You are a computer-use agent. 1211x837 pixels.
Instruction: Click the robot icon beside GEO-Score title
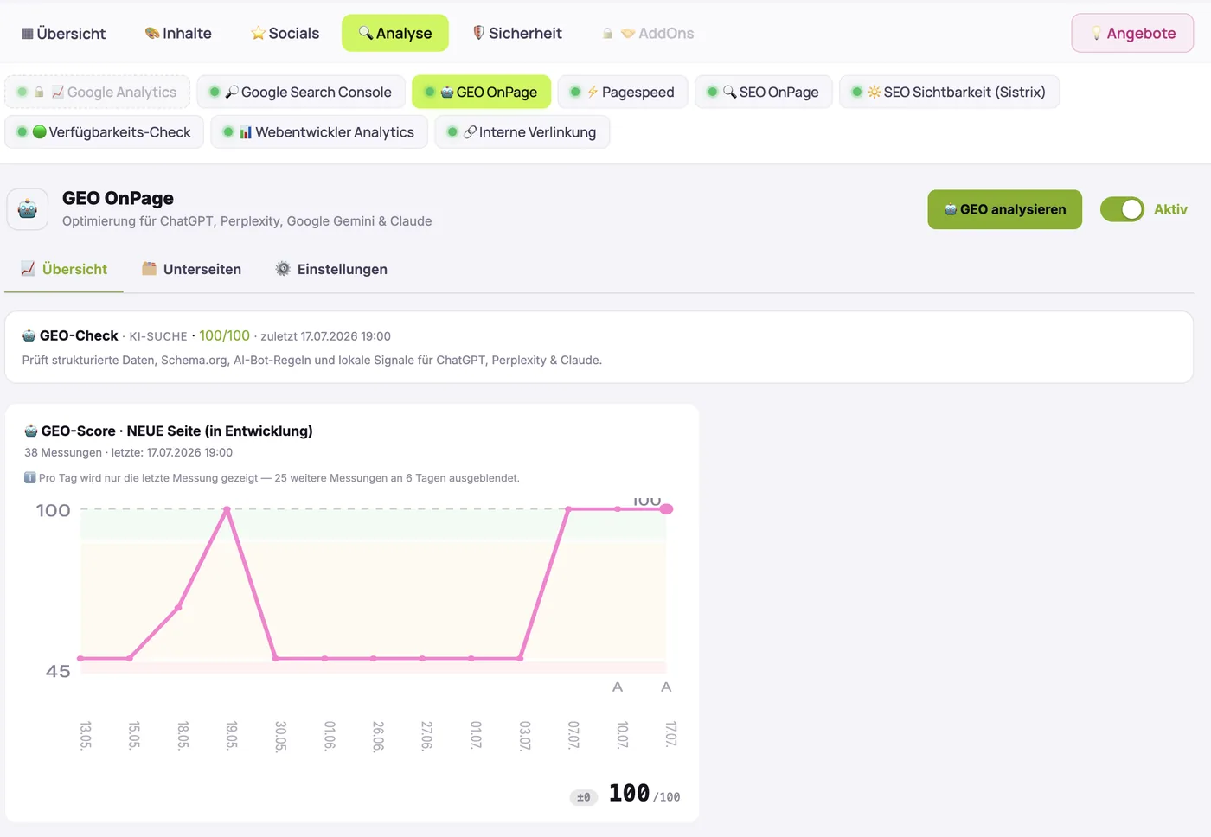pos(31,431)
